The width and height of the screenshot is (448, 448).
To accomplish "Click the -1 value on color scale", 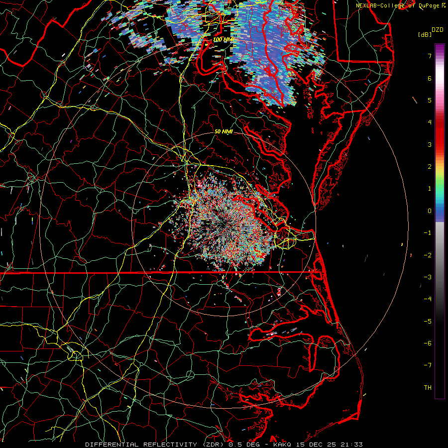I will click(x=428, y=233).
